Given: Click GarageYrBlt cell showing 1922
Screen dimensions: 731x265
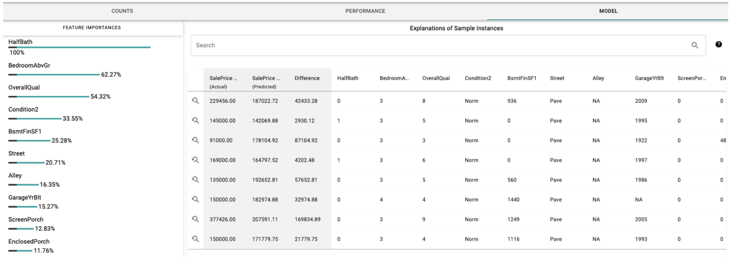Looking at the screenshot, I should click(x=641, y=141).
